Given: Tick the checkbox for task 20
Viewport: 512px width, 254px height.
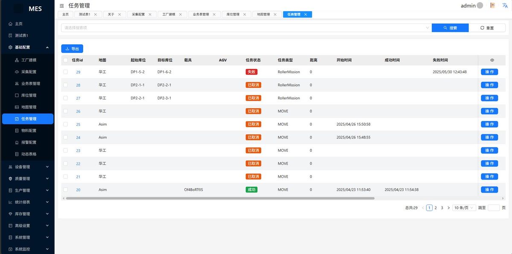Looking at the screenshot, I should [x=65, y=190].
